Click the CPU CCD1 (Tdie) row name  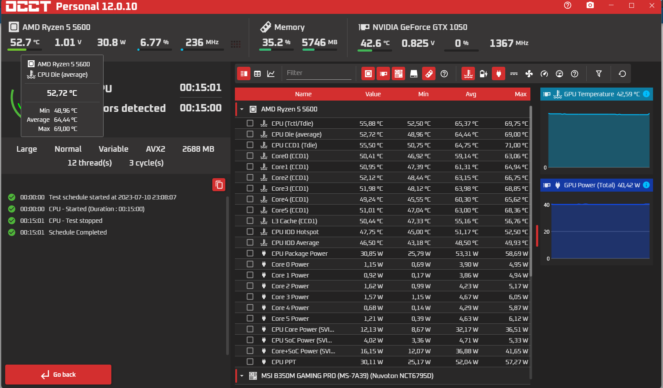[294, 145]
